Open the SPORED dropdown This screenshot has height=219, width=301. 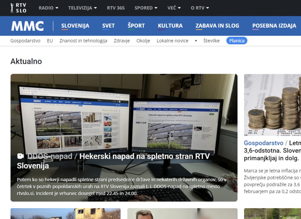(146, 8)
